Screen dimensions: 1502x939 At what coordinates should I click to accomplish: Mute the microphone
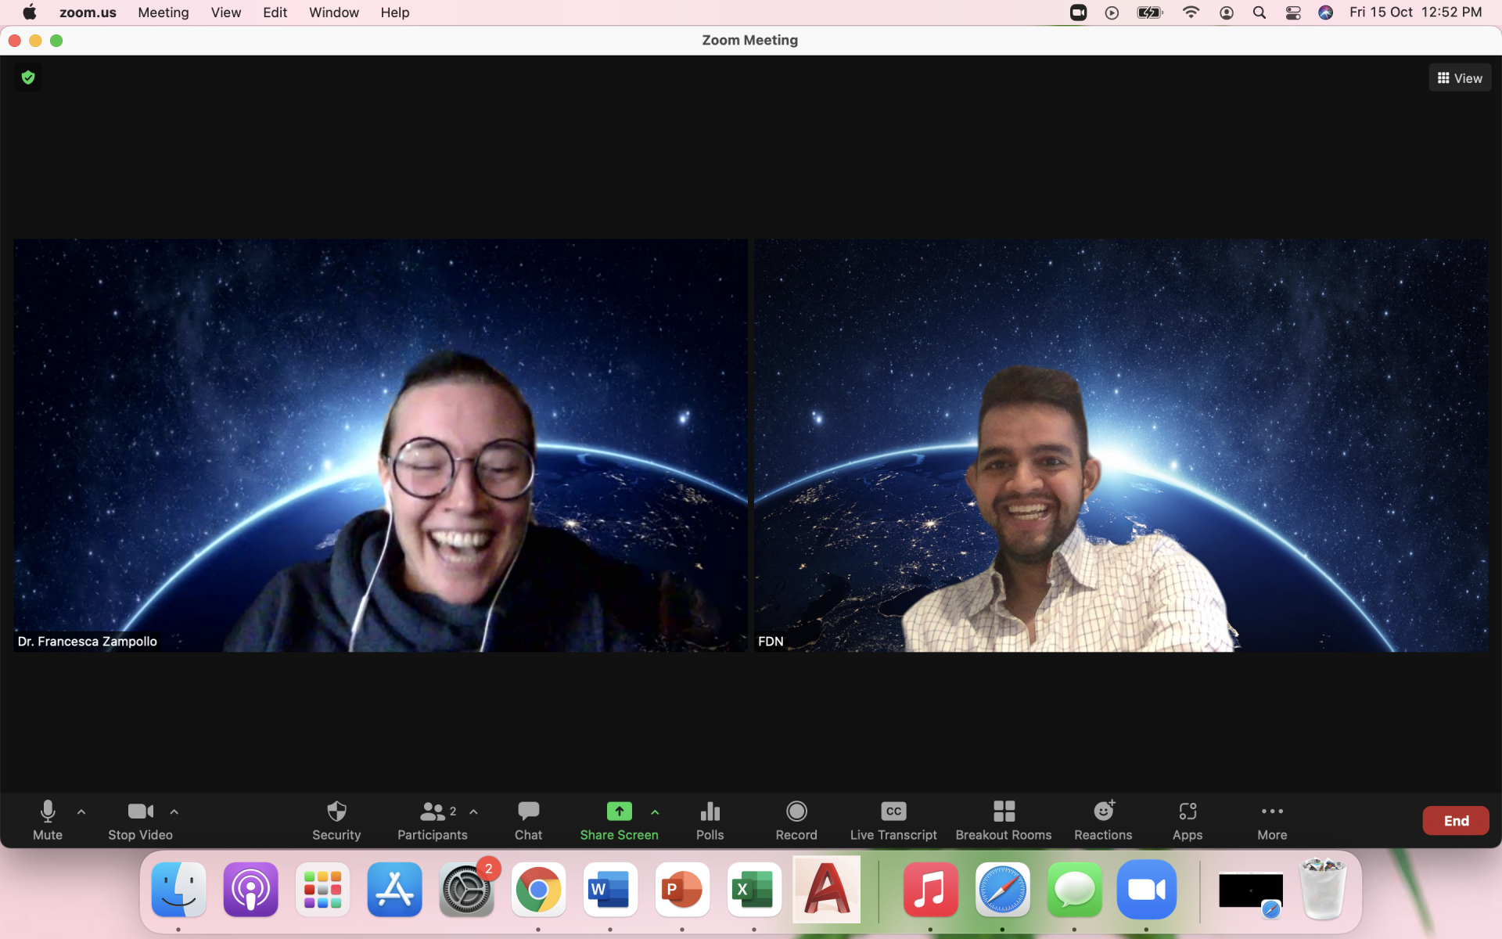click(x=48, y=811)
